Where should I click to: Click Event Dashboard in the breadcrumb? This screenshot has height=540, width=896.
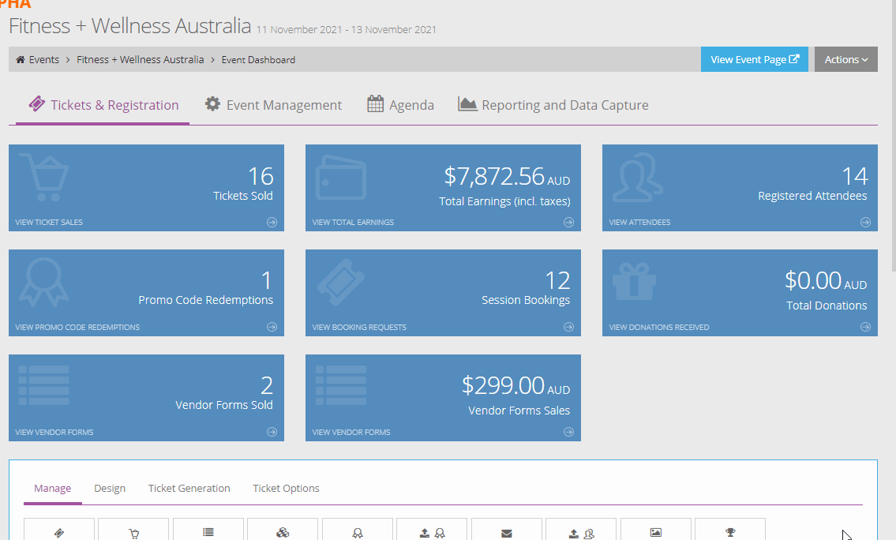click(258, 59)
